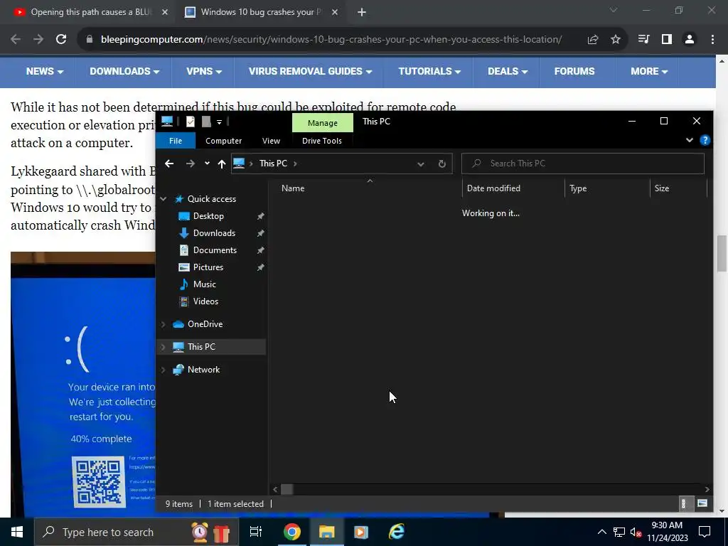Open the notification center icon
Viewport: 728px width, 546px height.
tap(705, 532)
